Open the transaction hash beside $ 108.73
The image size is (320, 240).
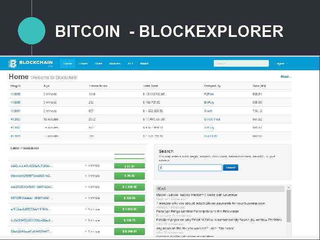pos(32,220)
